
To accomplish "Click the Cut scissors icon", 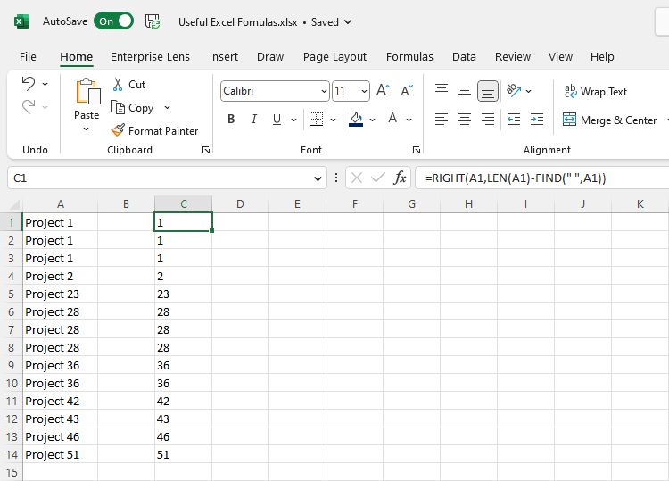I will [118, 85].
